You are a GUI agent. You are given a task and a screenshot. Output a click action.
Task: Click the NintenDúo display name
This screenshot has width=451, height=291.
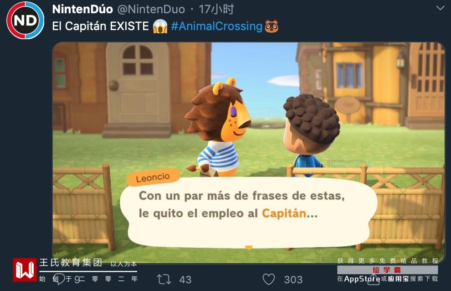pyautogui.click(x=82, y=9)
